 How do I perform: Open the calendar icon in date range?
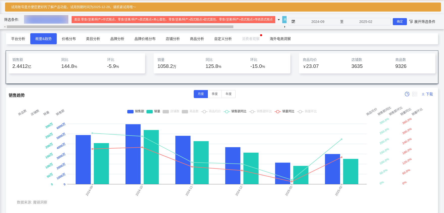293,22
